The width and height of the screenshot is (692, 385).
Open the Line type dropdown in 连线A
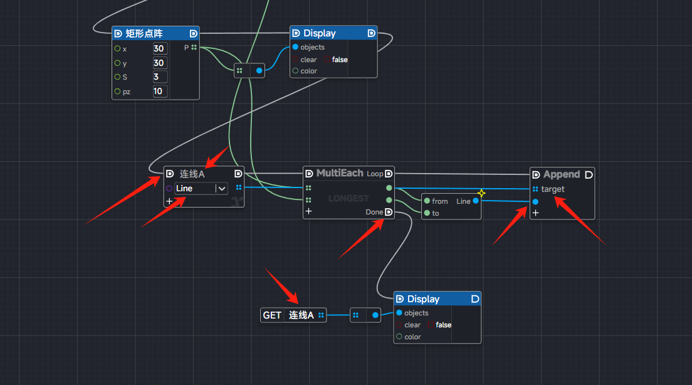point(221,188)
